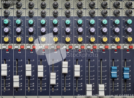Select the ST1 channel FX knob
The image size is (134, 98).
117,30
